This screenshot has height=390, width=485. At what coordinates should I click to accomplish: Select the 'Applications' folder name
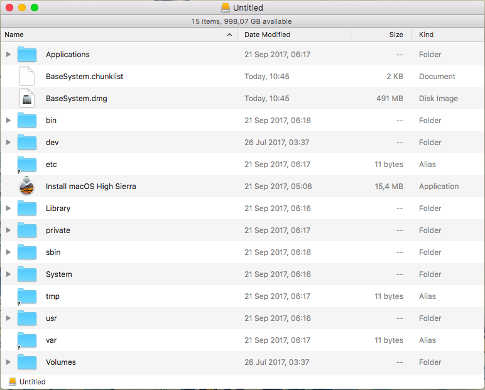[x=68, y=55]
